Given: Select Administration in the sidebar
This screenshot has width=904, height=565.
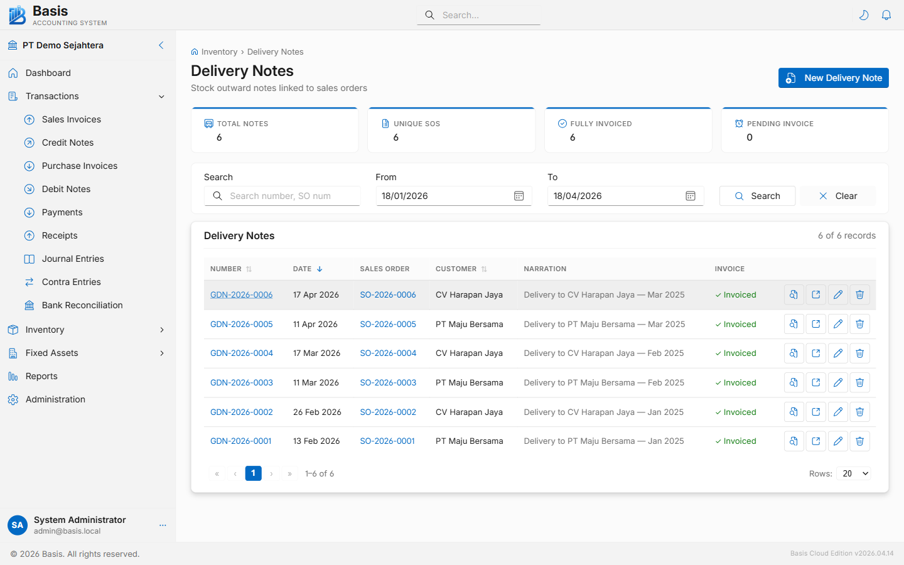Looking at the screenshot, I should [55, 399].
